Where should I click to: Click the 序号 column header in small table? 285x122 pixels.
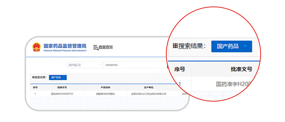(x=35, y=87)
